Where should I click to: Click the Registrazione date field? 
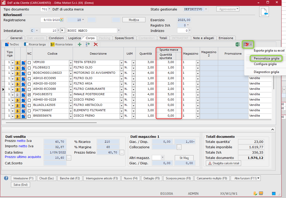tap(50, 20)
